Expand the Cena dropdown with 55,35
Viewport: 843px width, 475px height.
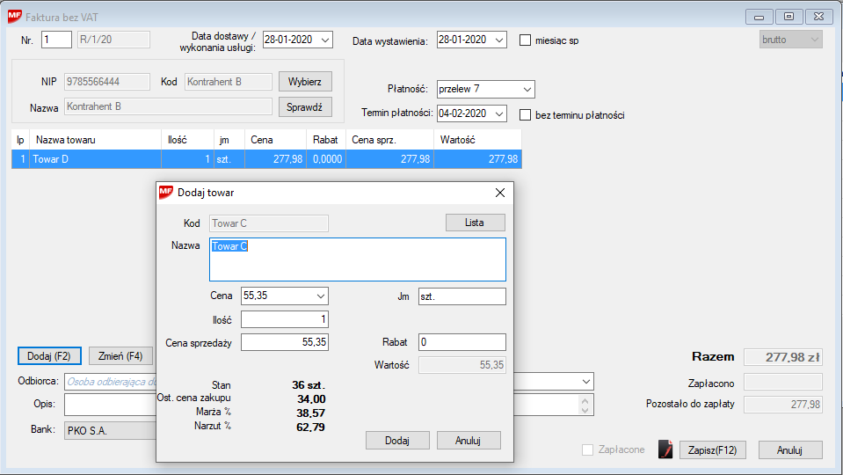[x=320, y=296]
